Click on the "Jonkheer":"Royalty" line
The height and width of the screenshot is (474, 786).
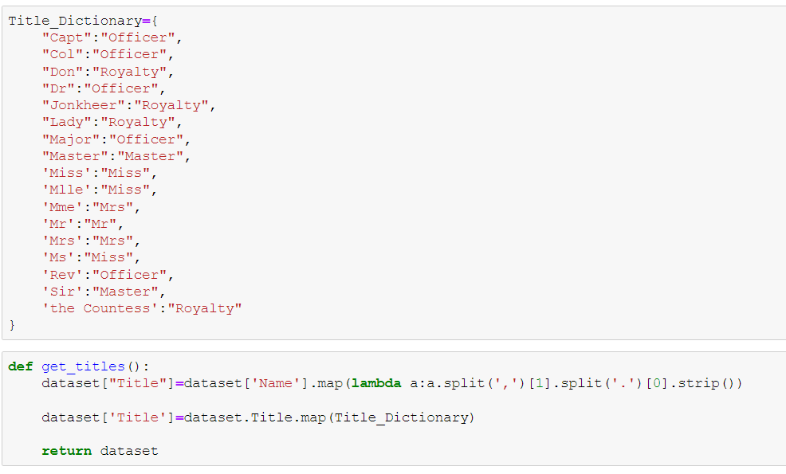128,105
